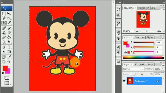Open the Opacity slider arrow
Screen dimensions: 166x93
coord(163,69)
